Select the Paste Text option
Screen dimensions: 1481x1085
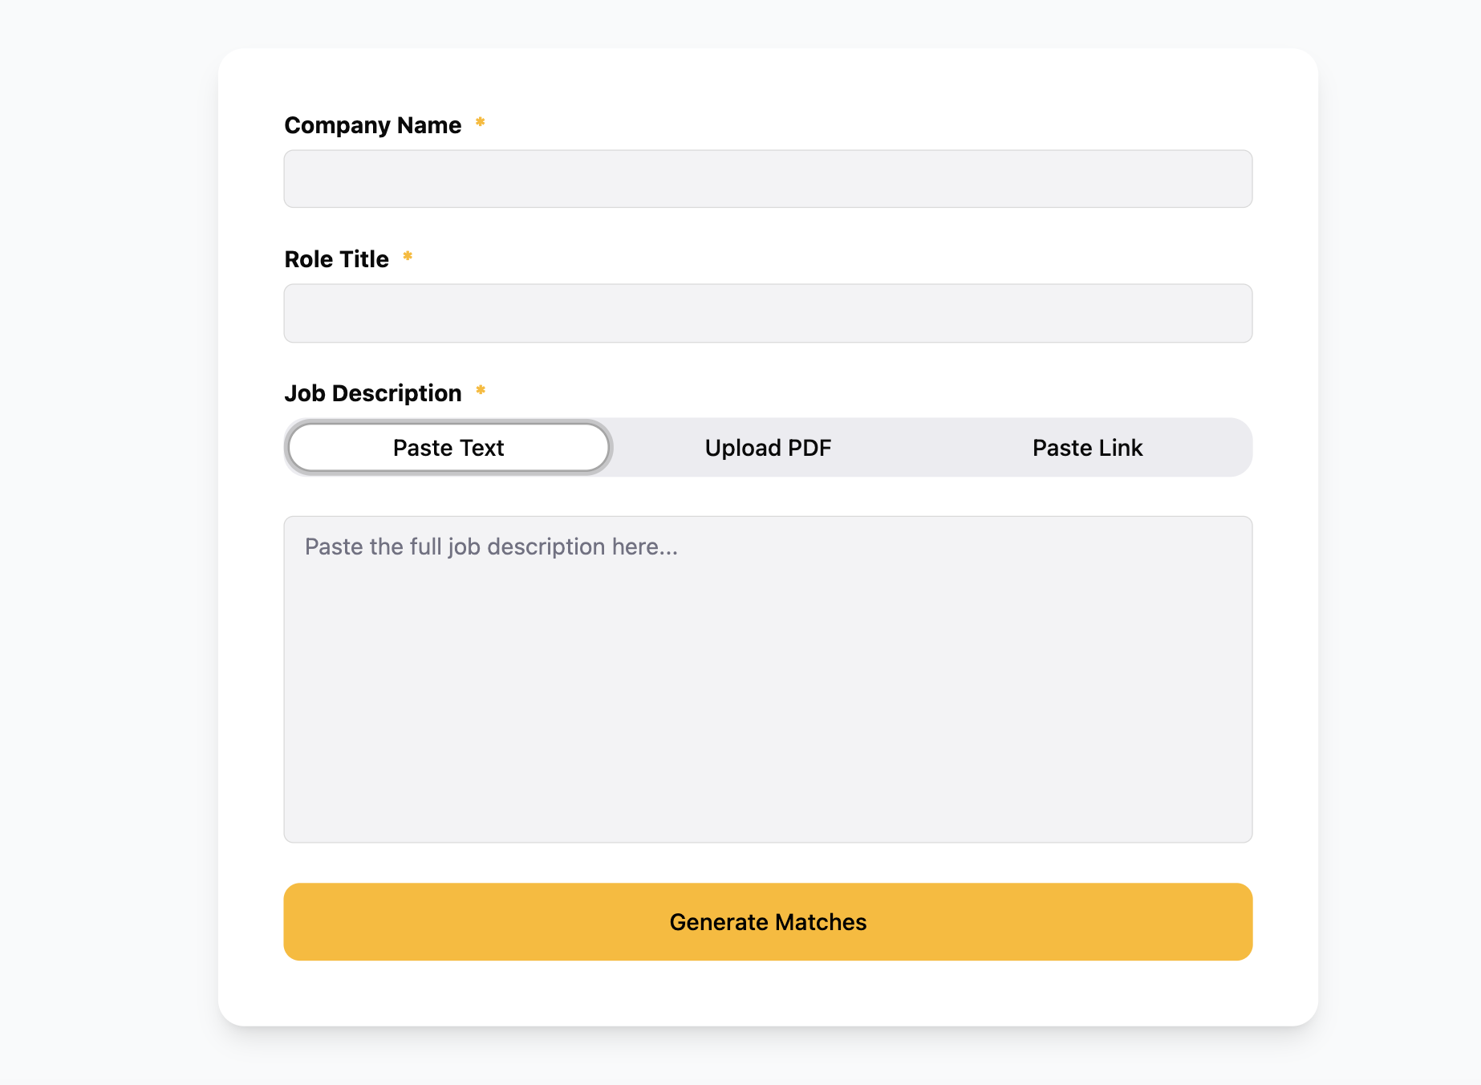(448, 447)
